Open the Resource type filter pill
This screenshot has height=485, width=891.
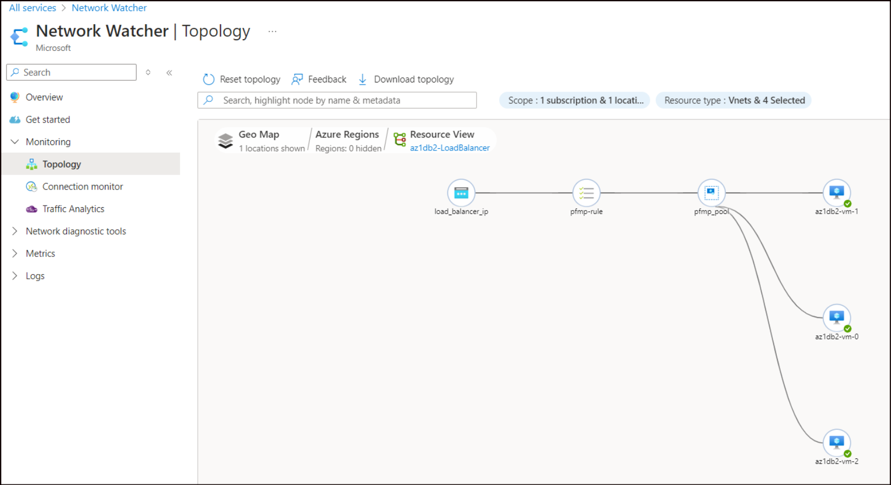[x=733, y=100]
